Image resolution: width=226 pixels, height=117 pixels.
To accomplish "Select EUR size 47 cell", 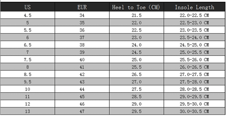I will pos(82,111).
